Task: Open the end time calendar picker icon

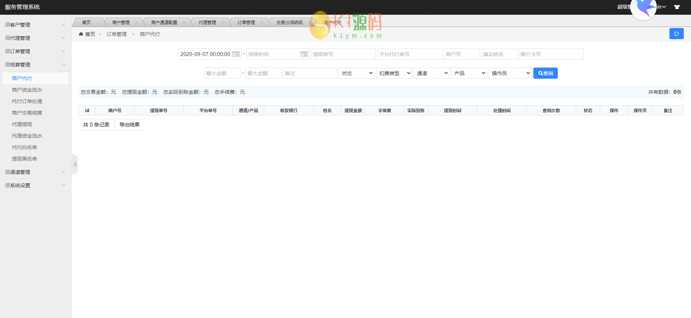Action: click(304, 54)
